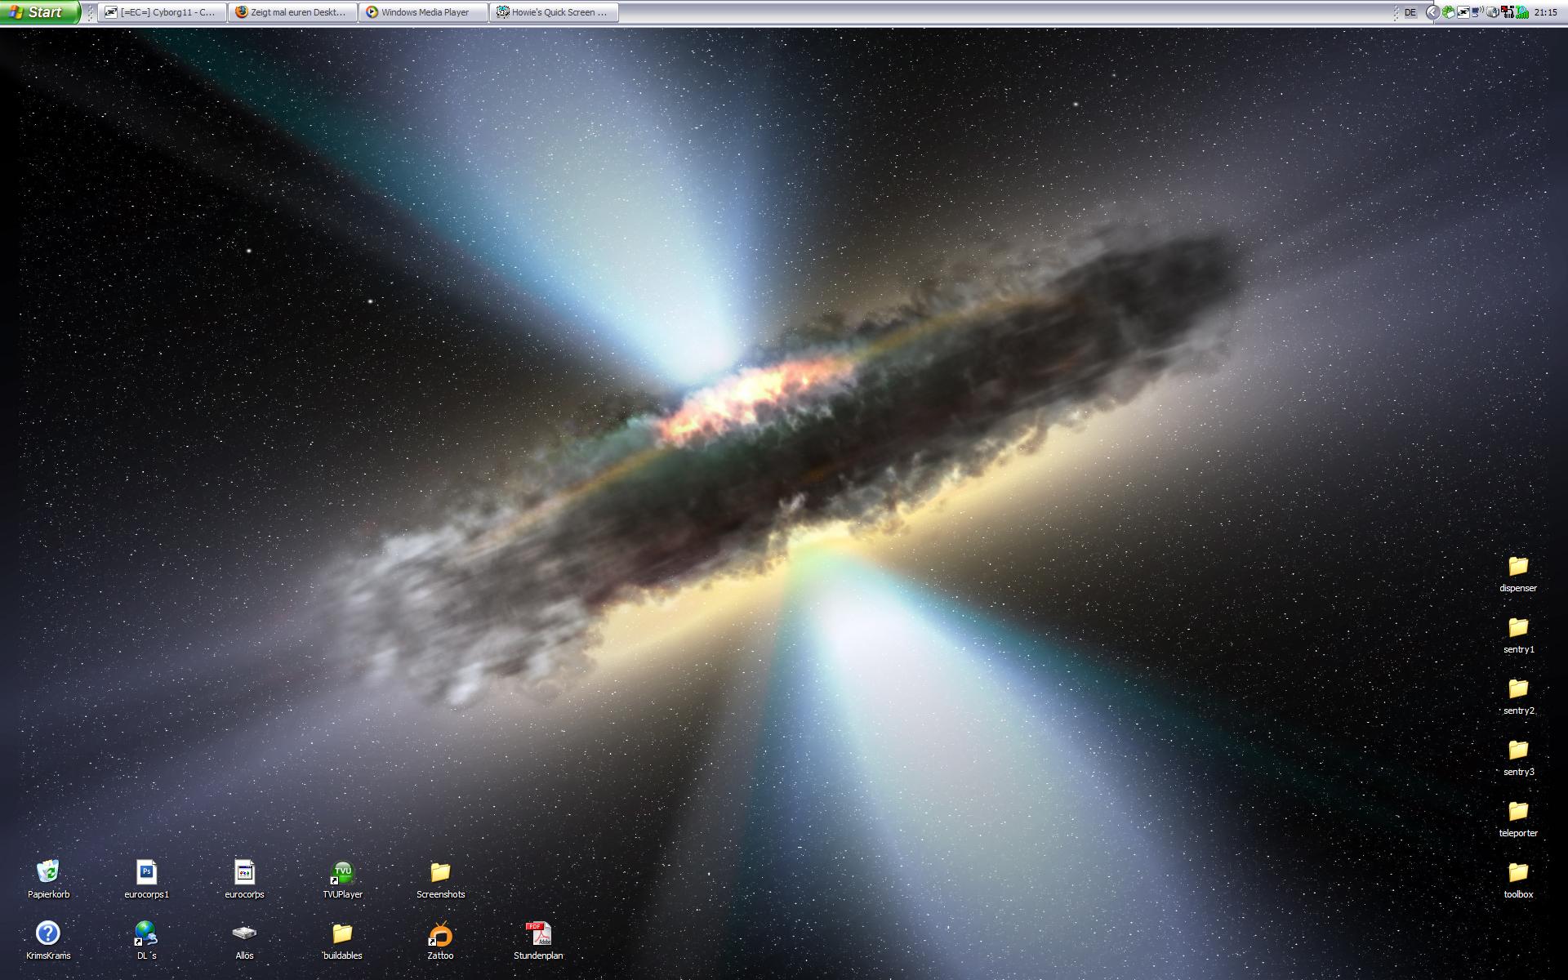This screenshot has width=1568, height=980.
Task: Switch to the [=EC=] Cyborg11 taskbar window
Action: coord(163,12)
